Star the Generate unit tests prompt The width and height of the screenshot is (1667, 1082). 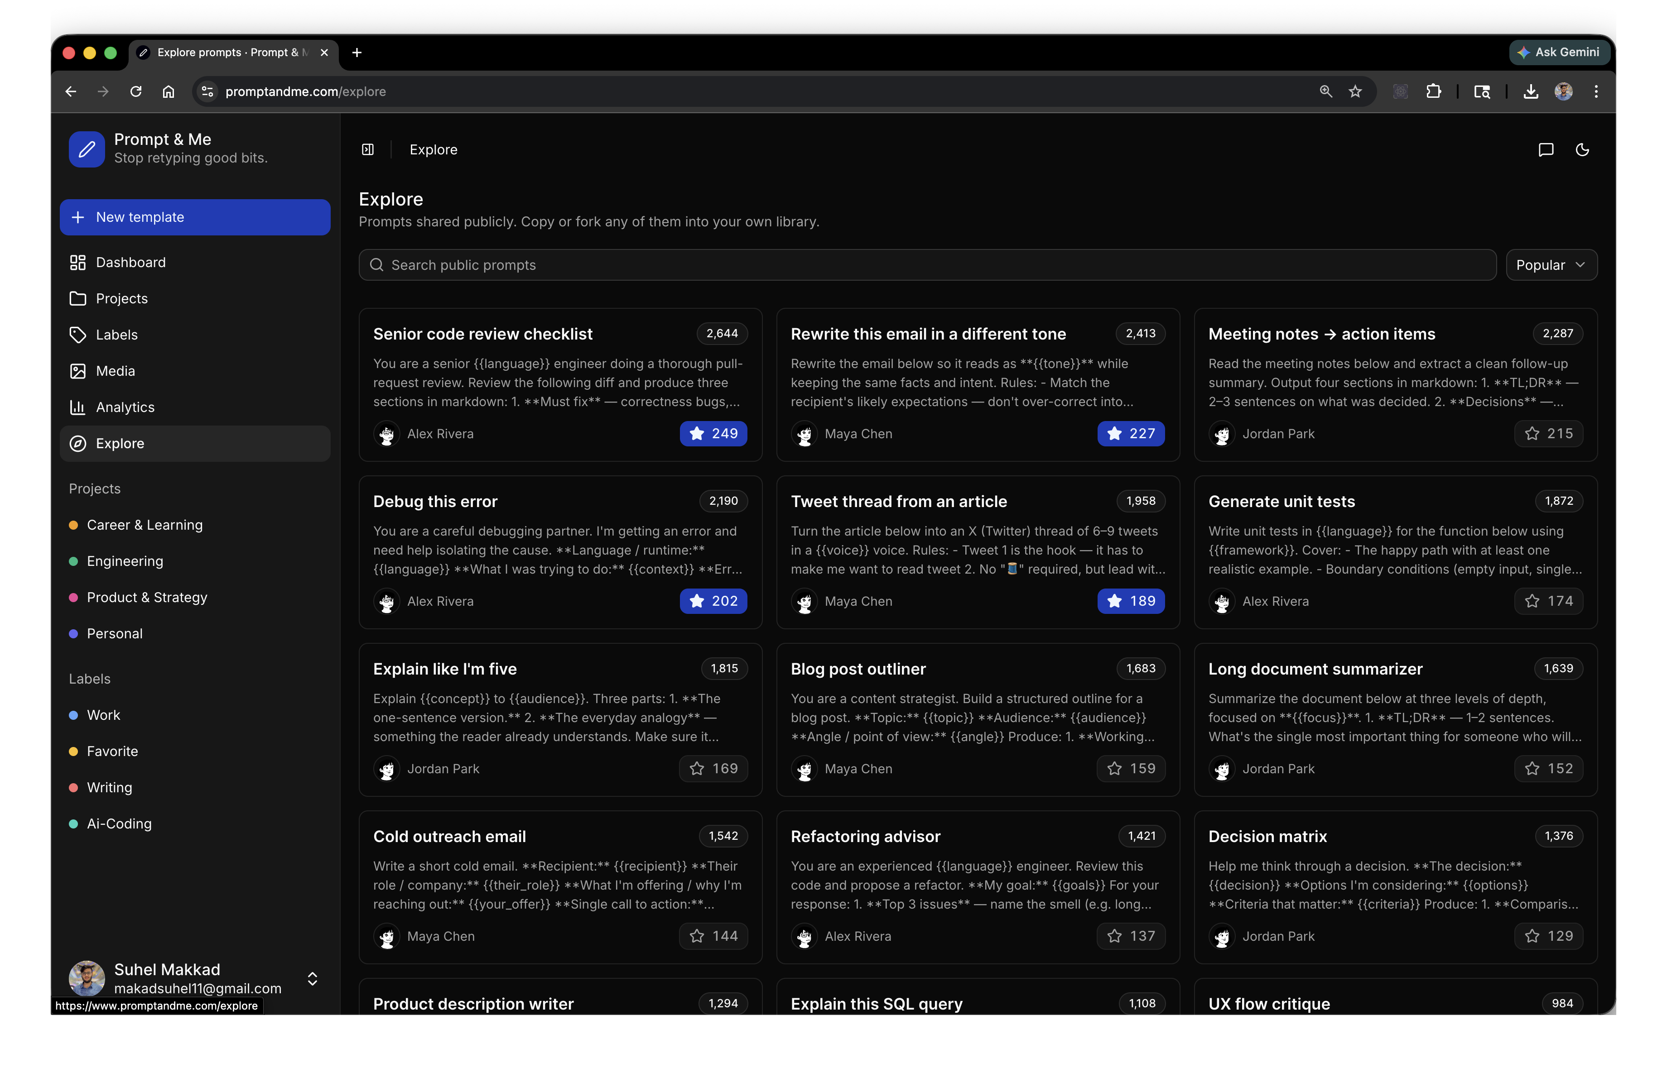[1549, 600]
